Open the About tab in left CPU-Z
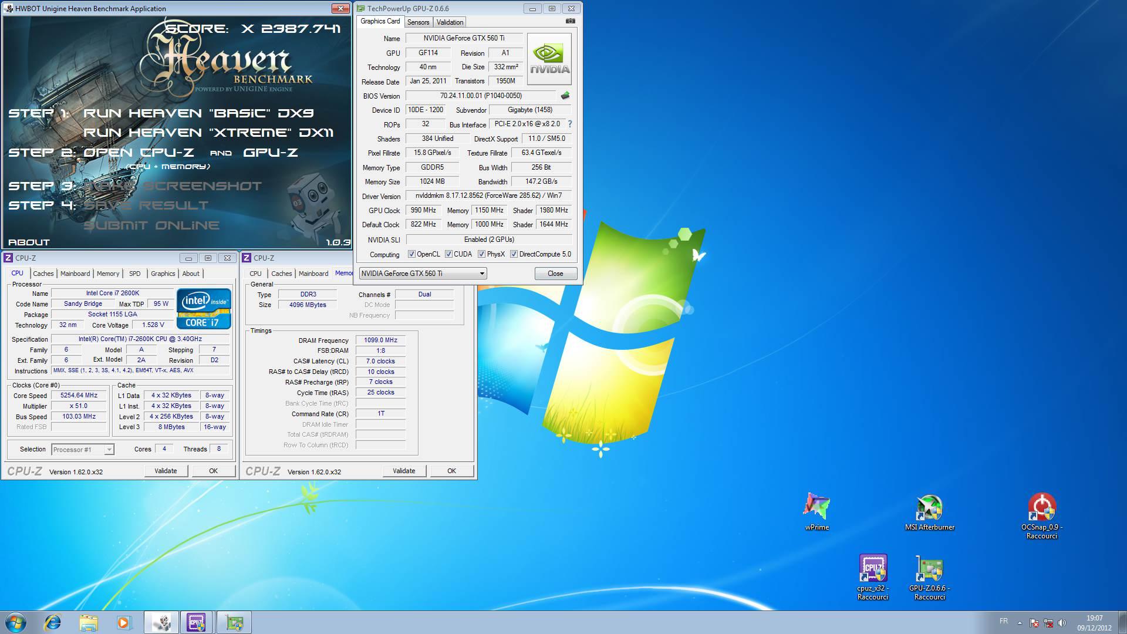1127x634 pixels. pos(190,274)
